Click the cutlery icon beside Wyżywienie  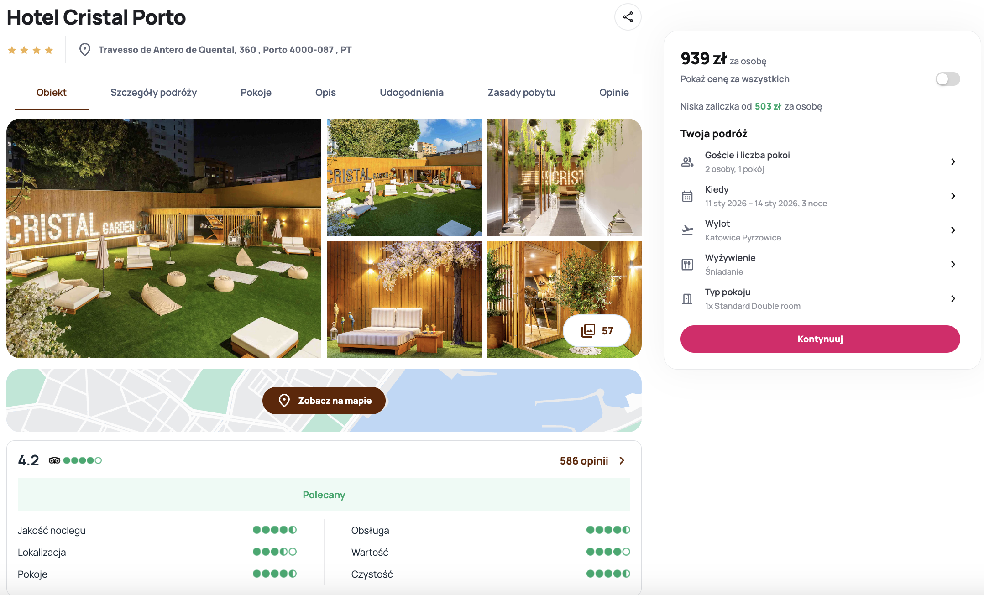point(687,265)
